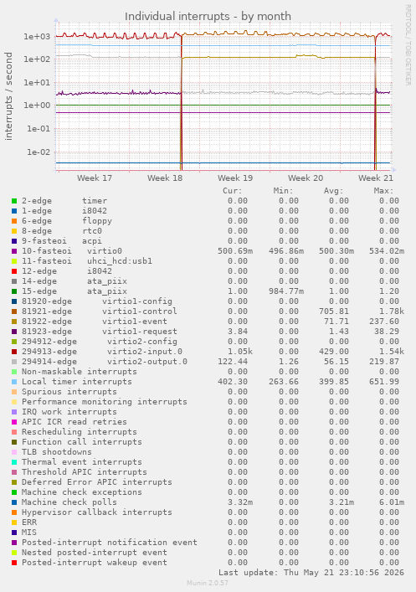
Task: Click the blue Machine check polls swatch
Action: pyautogui.click(x=14, y=502)
